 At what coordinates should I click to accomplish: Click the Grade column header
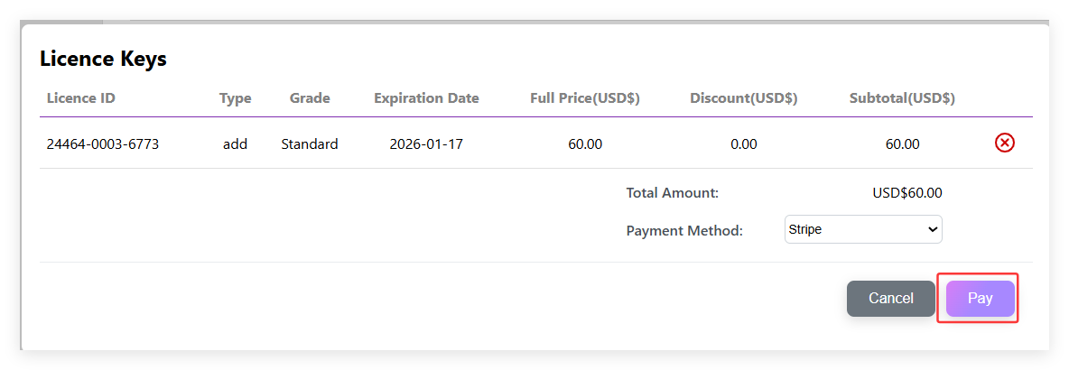pyautogui.click(x=310, y=98)
